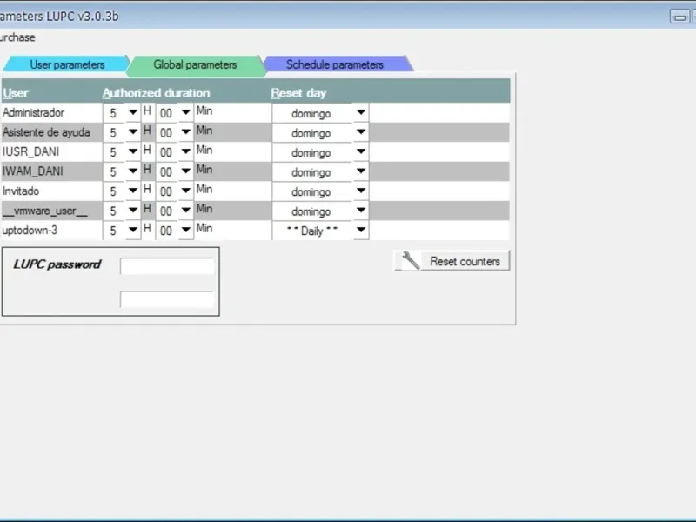Select the IUSR_DANI user name

coord(30,151)
